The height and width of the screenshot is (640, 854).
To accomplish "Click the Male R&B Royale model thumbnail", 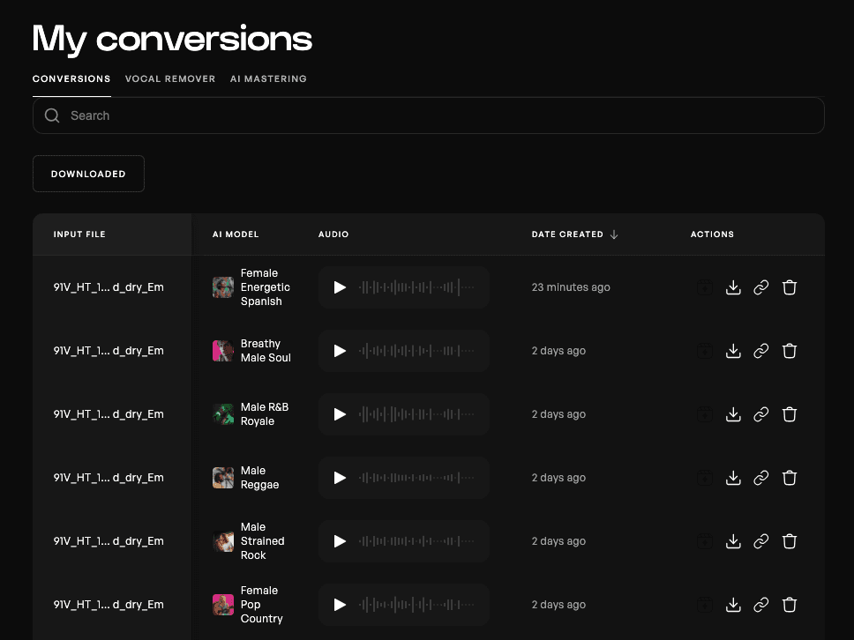I will coord(222,414).
